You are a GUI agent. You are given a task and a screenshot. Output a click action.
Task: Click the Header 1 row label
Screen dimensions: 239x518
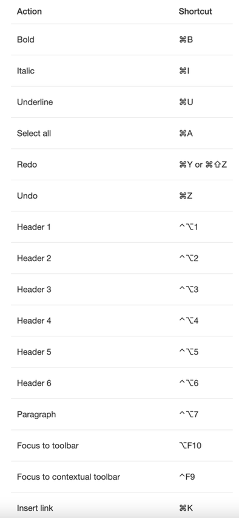coord(34,227)
